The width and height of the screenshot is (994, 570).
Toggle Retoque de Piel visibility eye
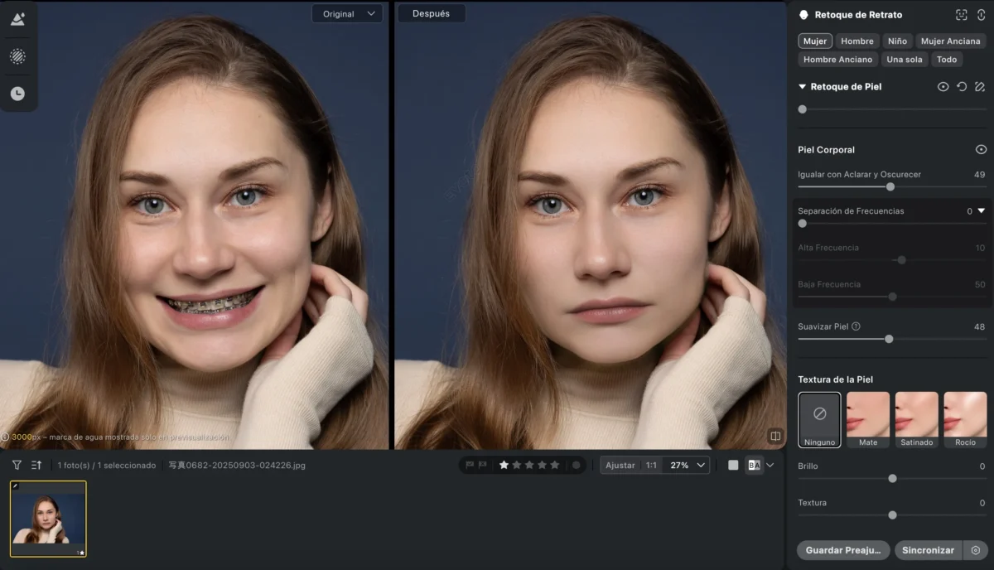943,86
